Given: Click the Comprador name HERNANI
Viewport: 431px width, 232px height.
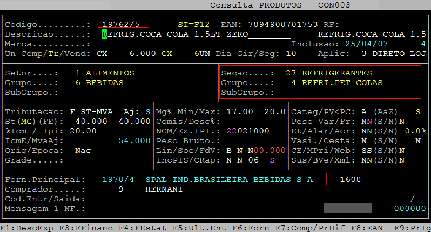Looking at the screenshot, I should click(164, 189).
